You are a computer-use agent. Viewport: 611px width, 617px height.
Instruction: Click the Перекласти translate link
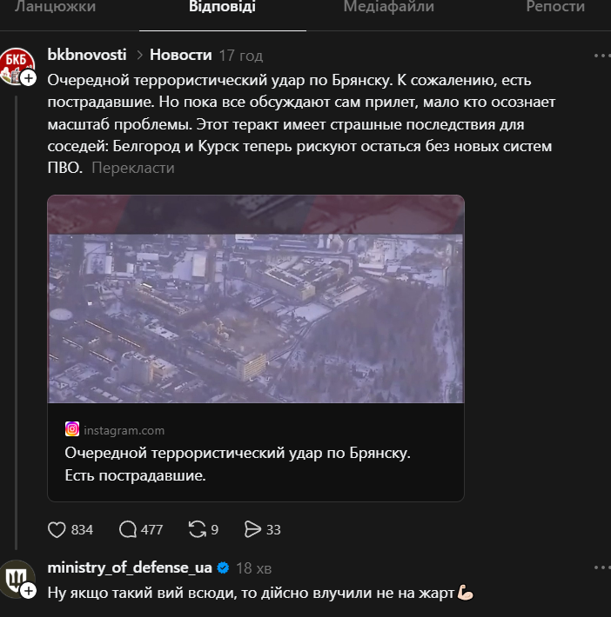pos(132,168)
